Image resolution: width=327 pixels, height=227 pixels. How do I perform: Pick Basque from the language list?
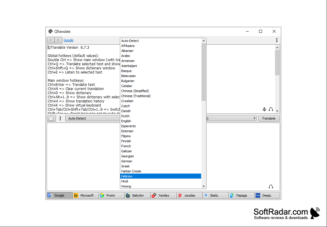pos(161,71)
